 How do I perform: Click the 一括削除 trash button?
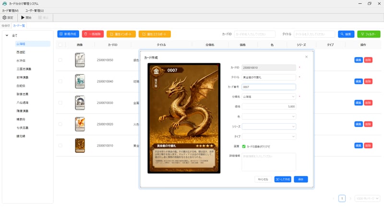93,34
